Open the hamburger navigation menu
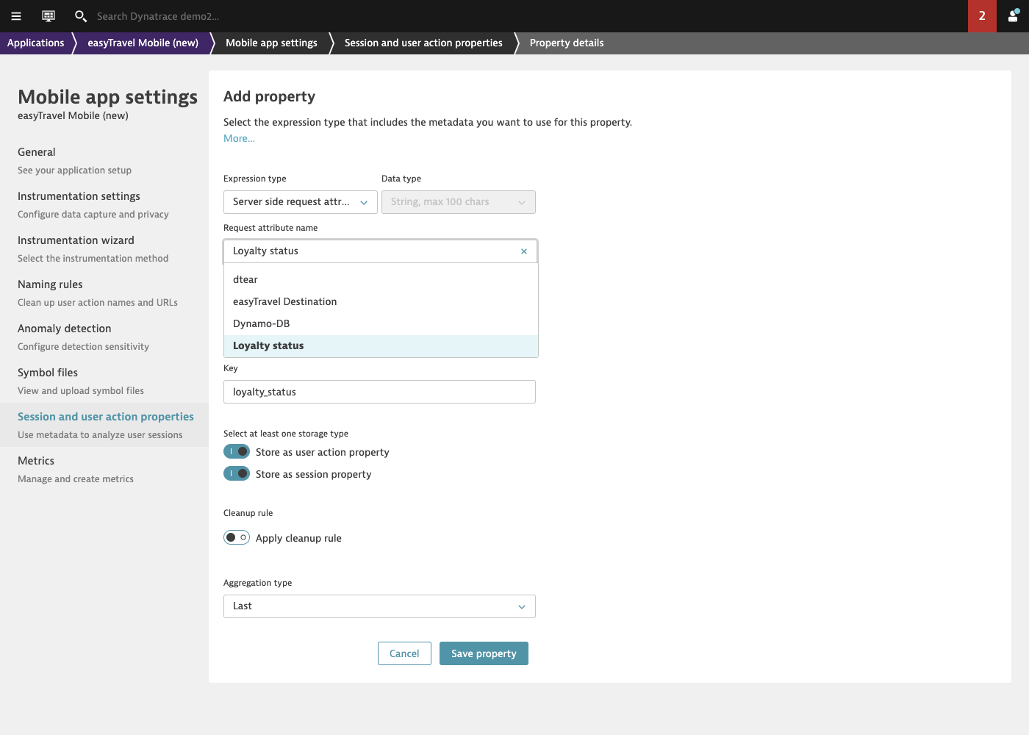 click(16, 16)
